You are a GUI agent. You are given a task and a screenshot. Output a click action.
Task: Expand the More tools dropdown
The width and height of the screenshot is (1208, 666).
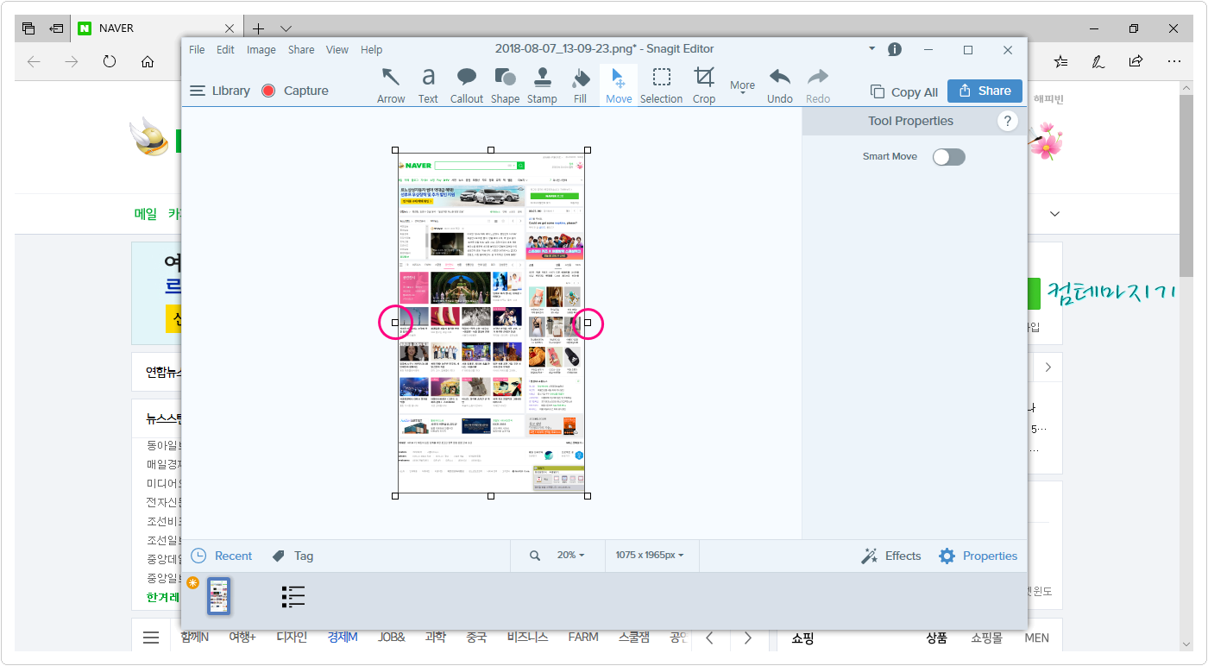click(742, 87)
